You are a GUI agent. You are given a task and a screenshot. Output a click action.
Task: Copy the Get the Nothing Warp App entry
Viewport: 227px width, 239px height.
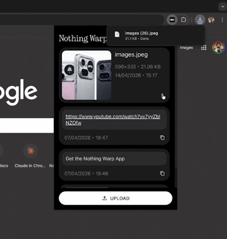coord(162,173)
